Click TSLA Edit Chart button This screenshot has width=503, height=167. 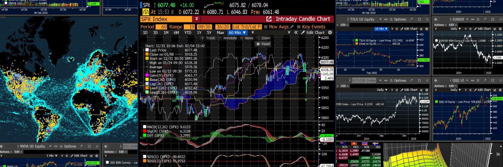pos(409,29)
